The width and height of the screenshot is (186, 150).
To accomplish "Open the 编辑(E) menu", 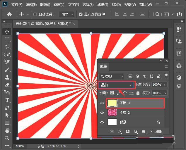I will click(31, 5).
